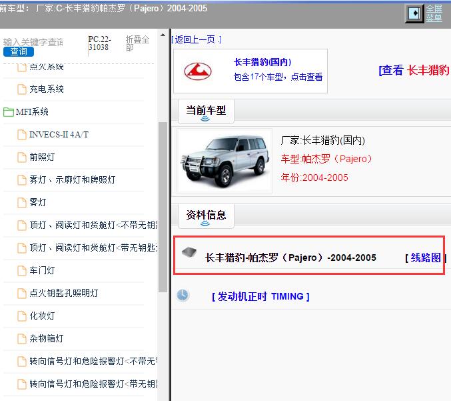Click the PC.22-31038 label
This screenshot has width=451, height=401.
[x=99, y=43]
